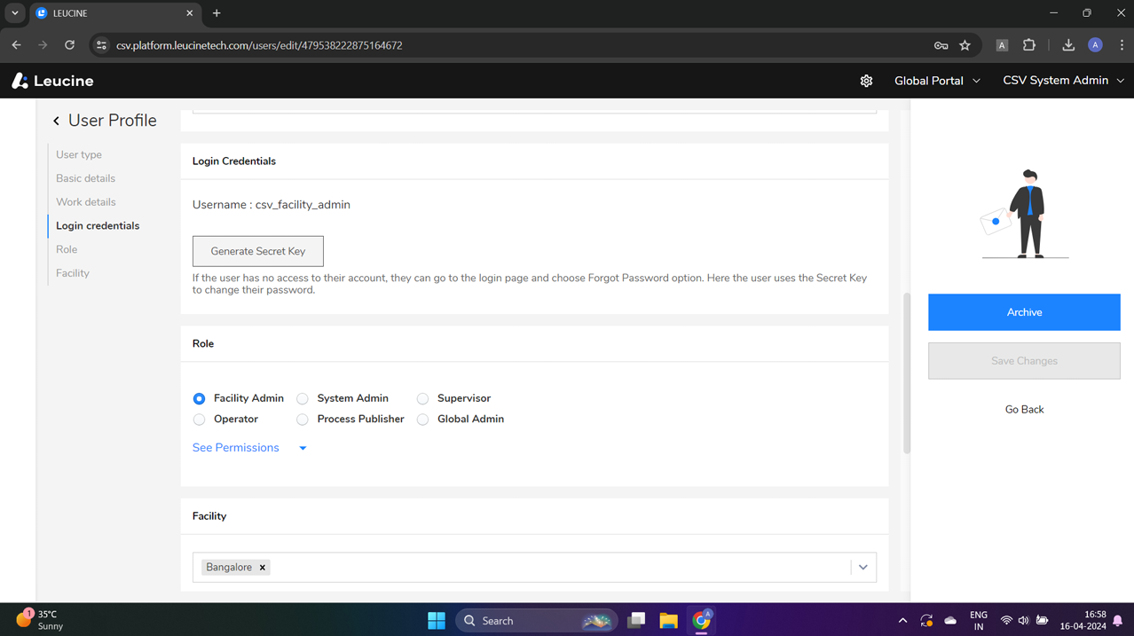Click the browser profile avatar icon

pyautogui.click(x=1094, y=44)
